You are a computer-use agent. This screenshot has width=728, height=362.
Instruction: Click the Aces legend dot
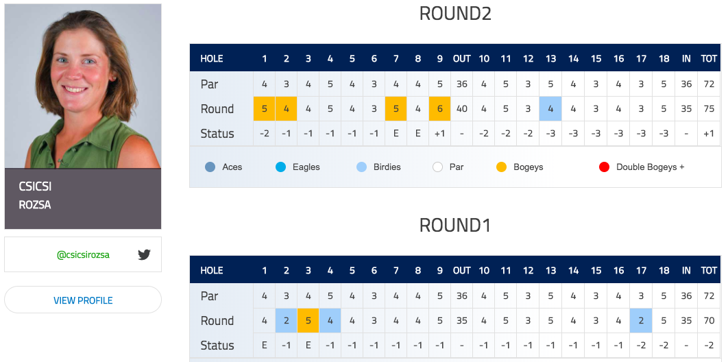click(210, 167)
